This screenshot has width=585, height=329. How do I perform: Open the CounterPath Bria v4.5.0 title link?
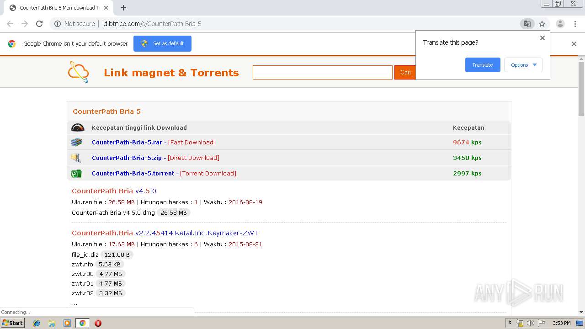coord(114,191)
